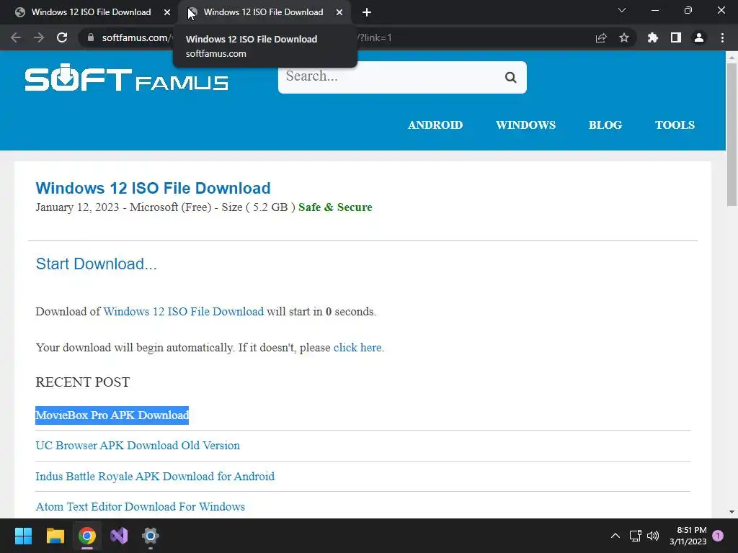738x553 pixels.
Task: Click the Safe & Secure label
Action: point(335,207)
